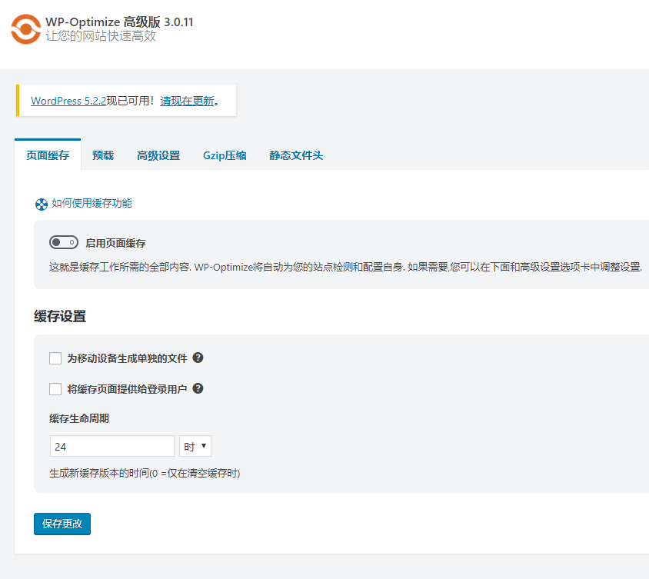649x579 pixels.
Task: Click the question mark icon next to 为移动设备生成单独的文件
Action: (x=198, y=358)
